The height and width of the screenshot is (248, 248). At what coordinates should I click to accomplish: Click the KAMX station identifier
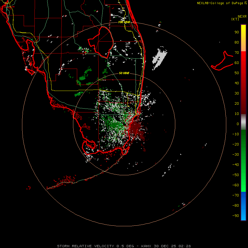click(146, 246)
